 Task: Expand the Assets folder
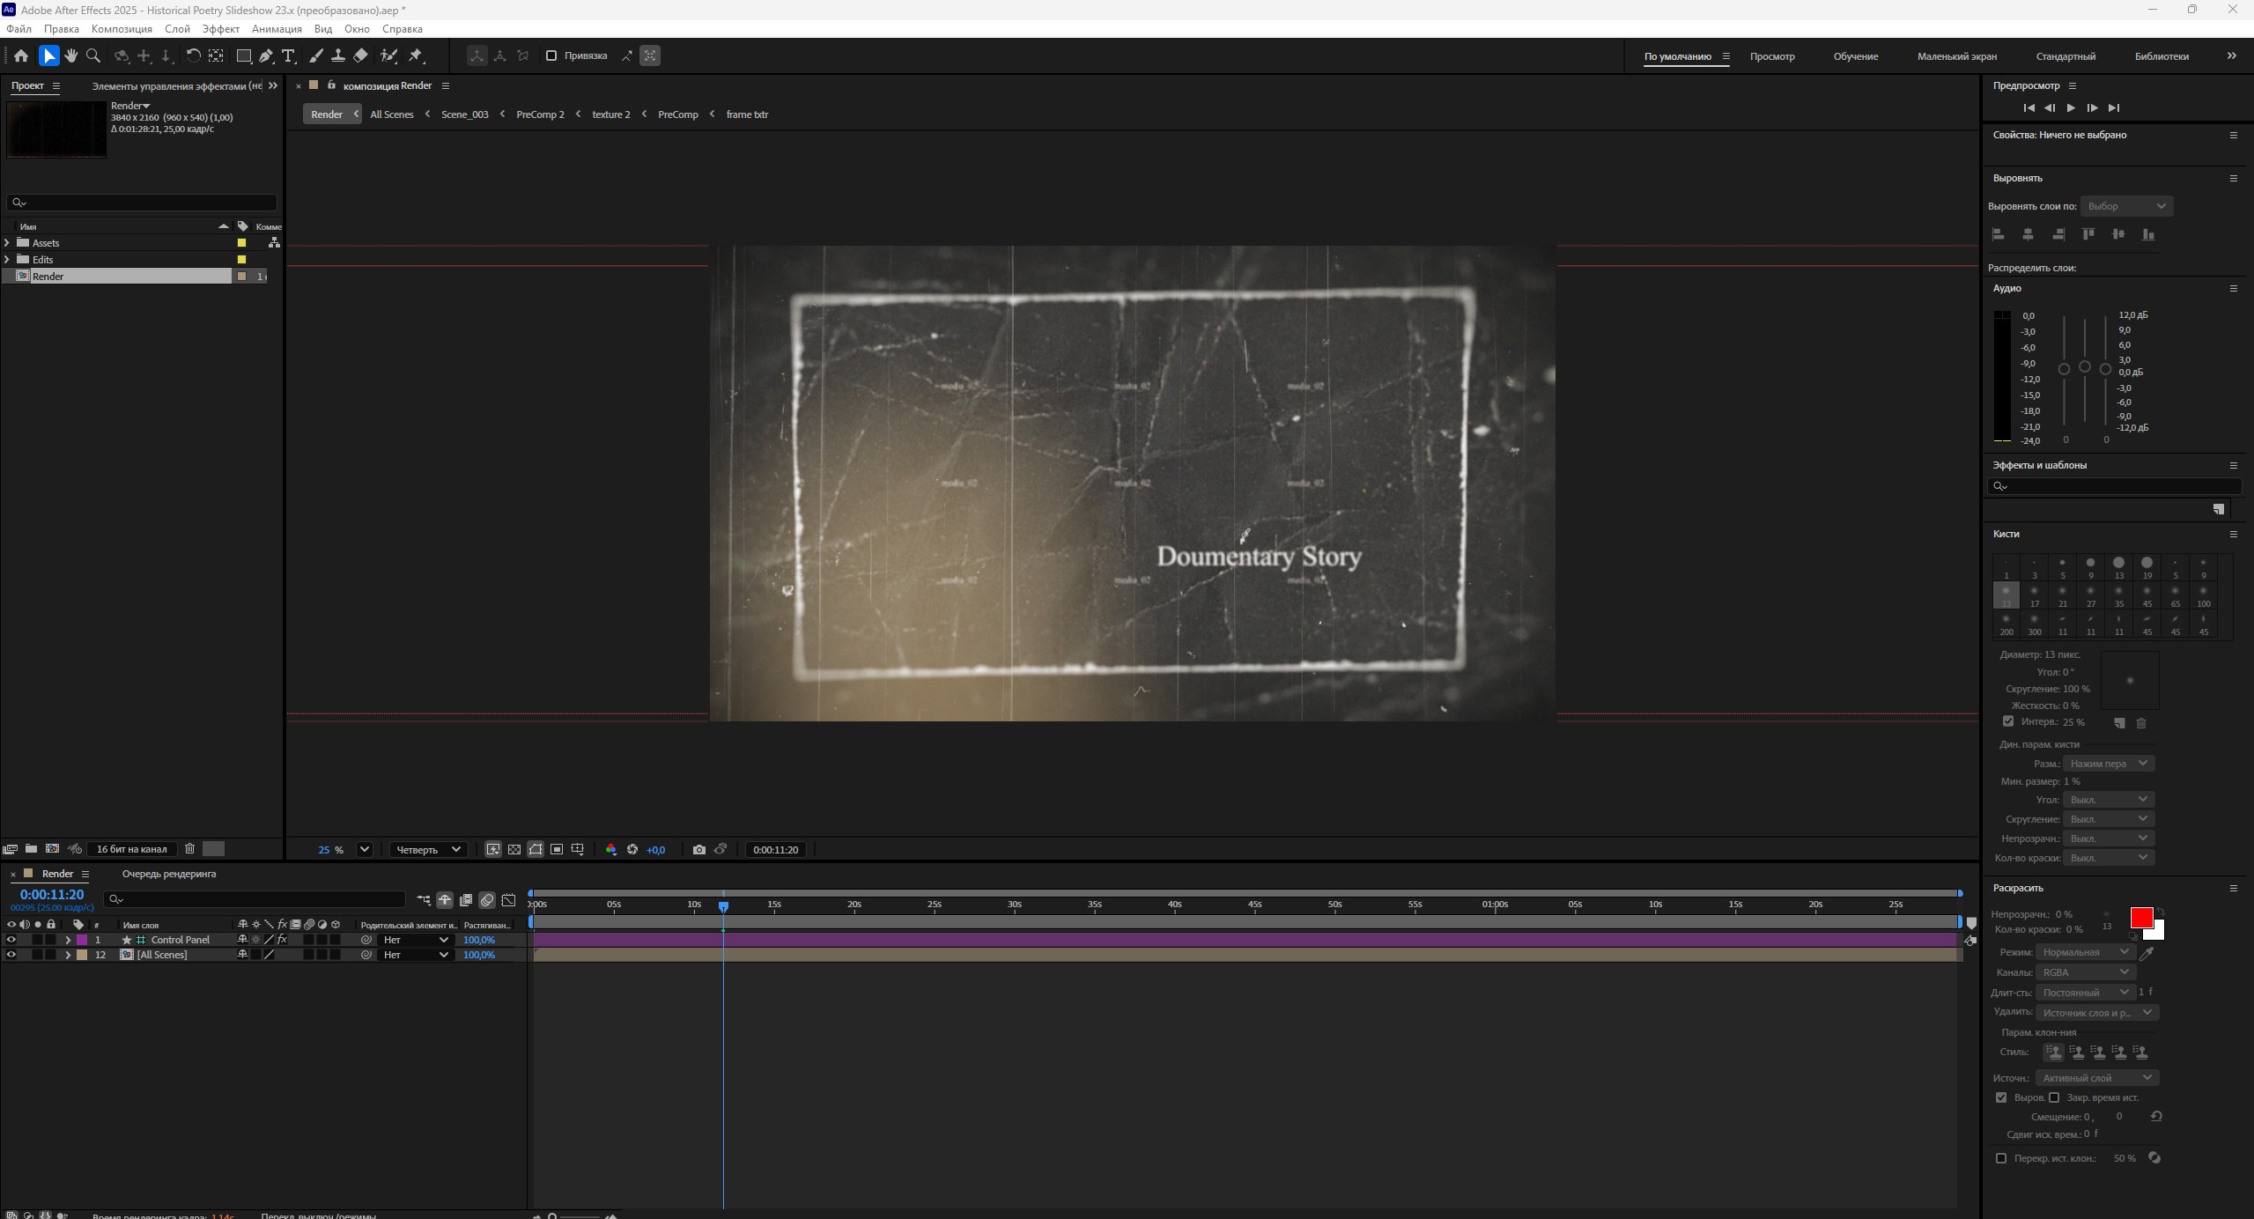pos(8,243)
